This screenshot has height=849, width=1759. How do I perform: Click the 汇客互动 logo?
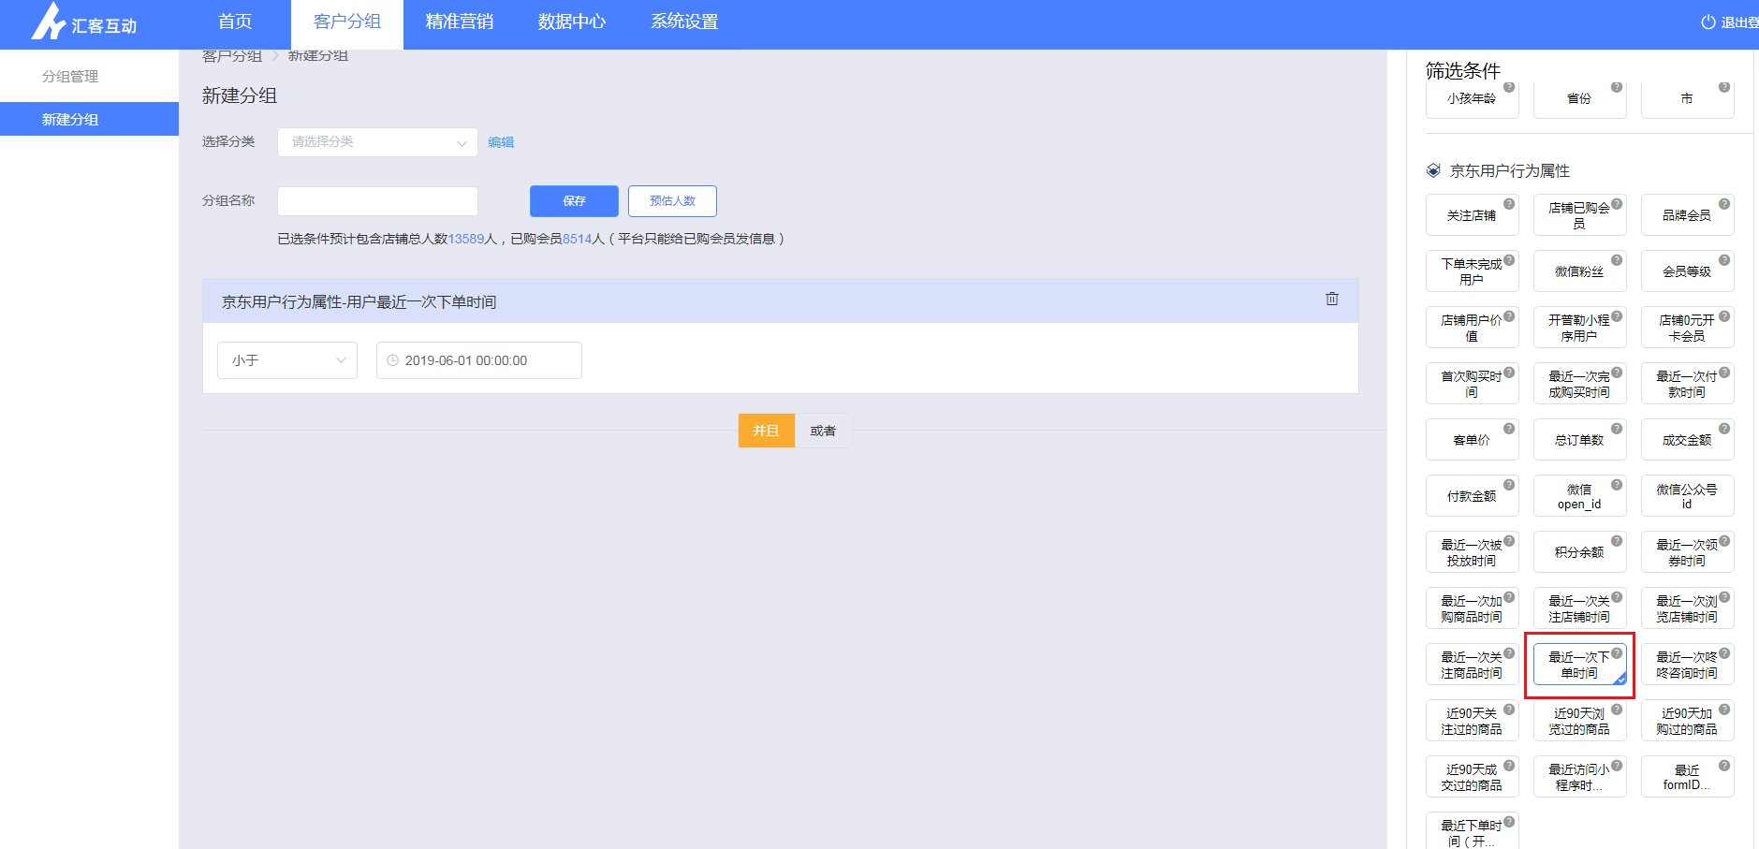click(x=84, y=22)
